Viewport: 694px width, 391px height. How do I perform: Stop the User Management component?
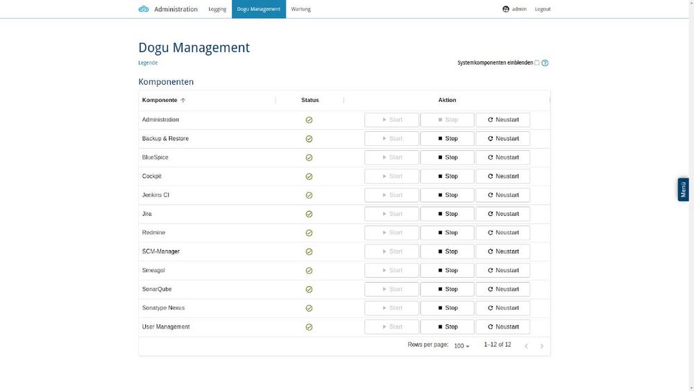point(447,327)
